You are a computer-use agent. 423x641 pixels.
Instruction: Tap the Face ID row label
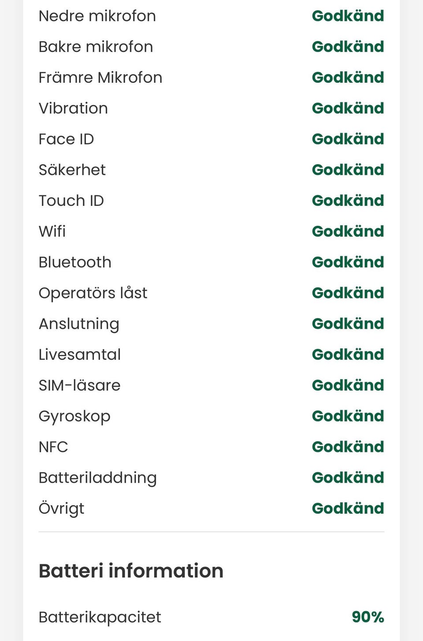tap(67, 139)
